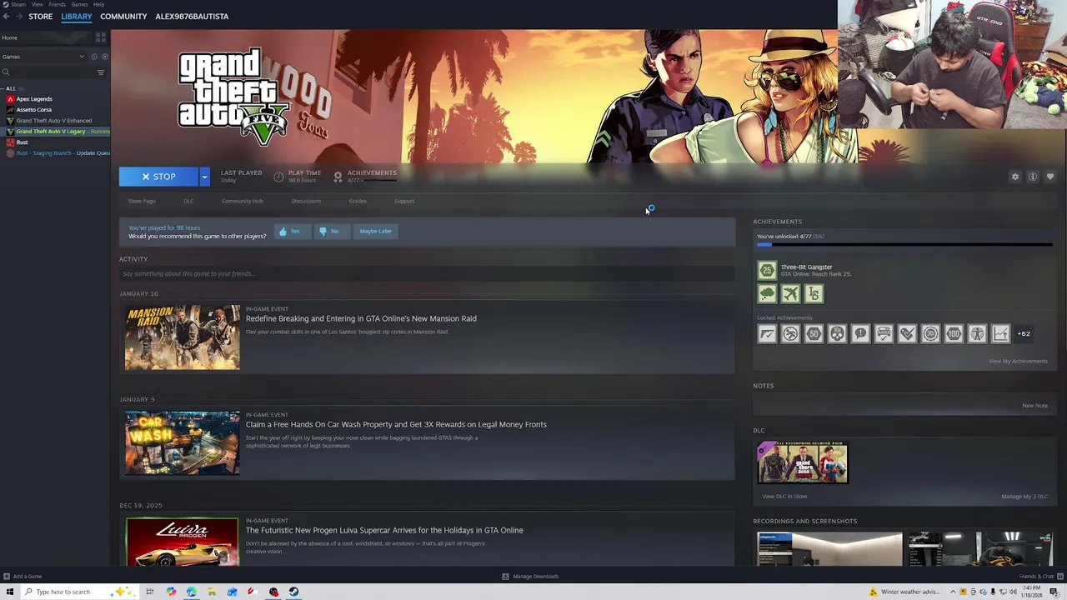The height and width of the screenshot is (600, 1067).
Task: Expand Stop button dropdown arrow
Action: pos(204,177)
